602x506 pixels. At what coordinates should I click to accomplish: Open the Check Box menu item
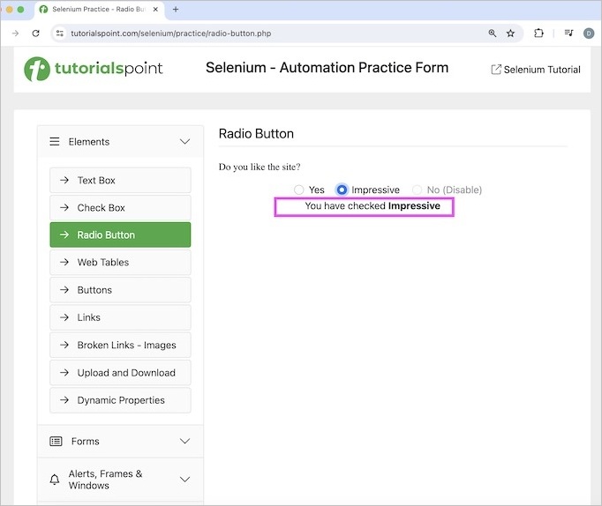[x=120, y=208]
